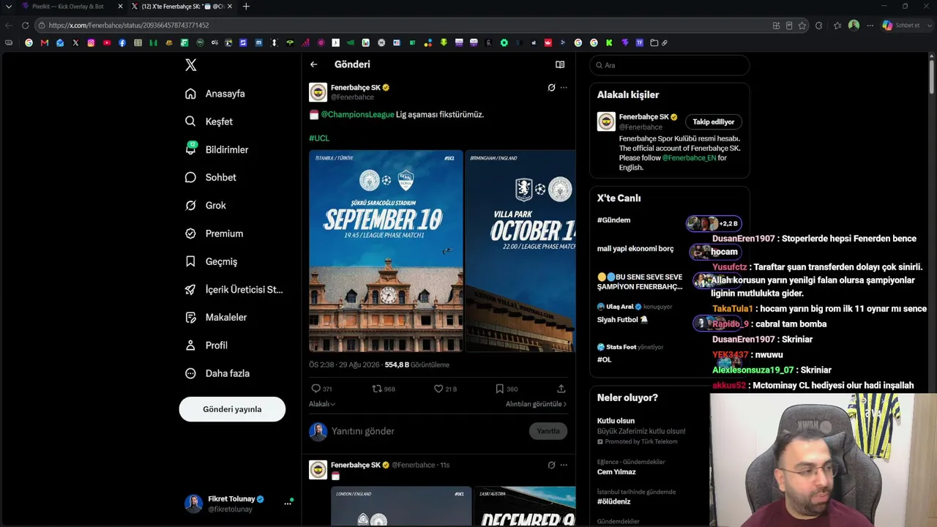Open the browser extensions puzzle icon
This screenshot has height=527, width=937.
pos(818,25)
